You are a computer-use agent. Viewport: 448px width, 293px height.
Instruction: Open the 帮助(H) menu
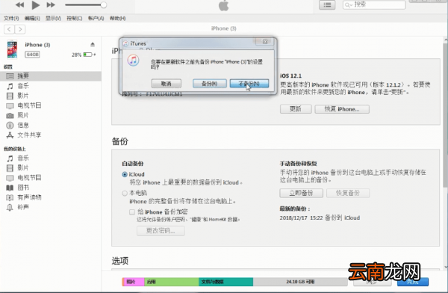click(117, 18)
